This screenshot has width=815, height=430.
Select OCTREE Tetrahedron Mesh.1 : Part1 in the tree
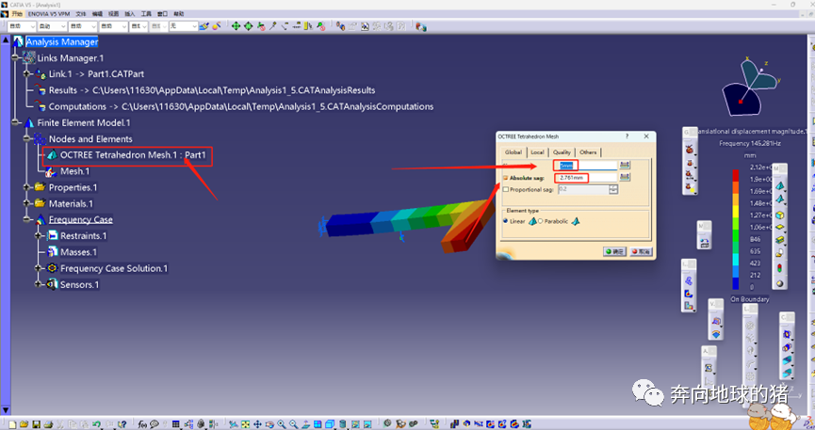pyautogui.click(x=133, y=154)
